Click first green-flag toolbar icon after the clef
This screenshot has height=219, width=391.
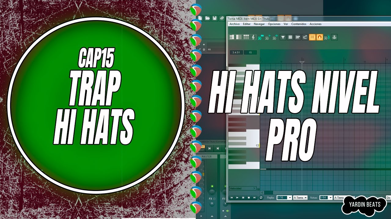tap(260, 38)
